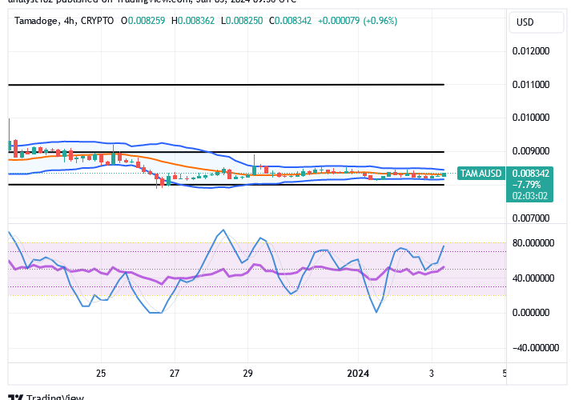Screen dimensions: 575x400
Task: Click the USD currency button
Action: click(536, 22)
